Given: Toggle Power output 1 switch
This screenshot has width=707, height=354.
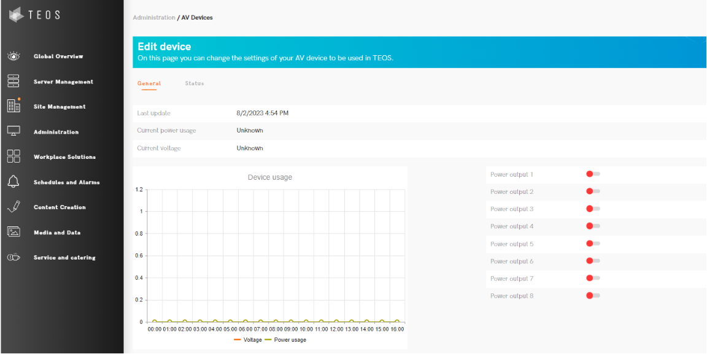Looking at the screenshot, I should point(593,174).
